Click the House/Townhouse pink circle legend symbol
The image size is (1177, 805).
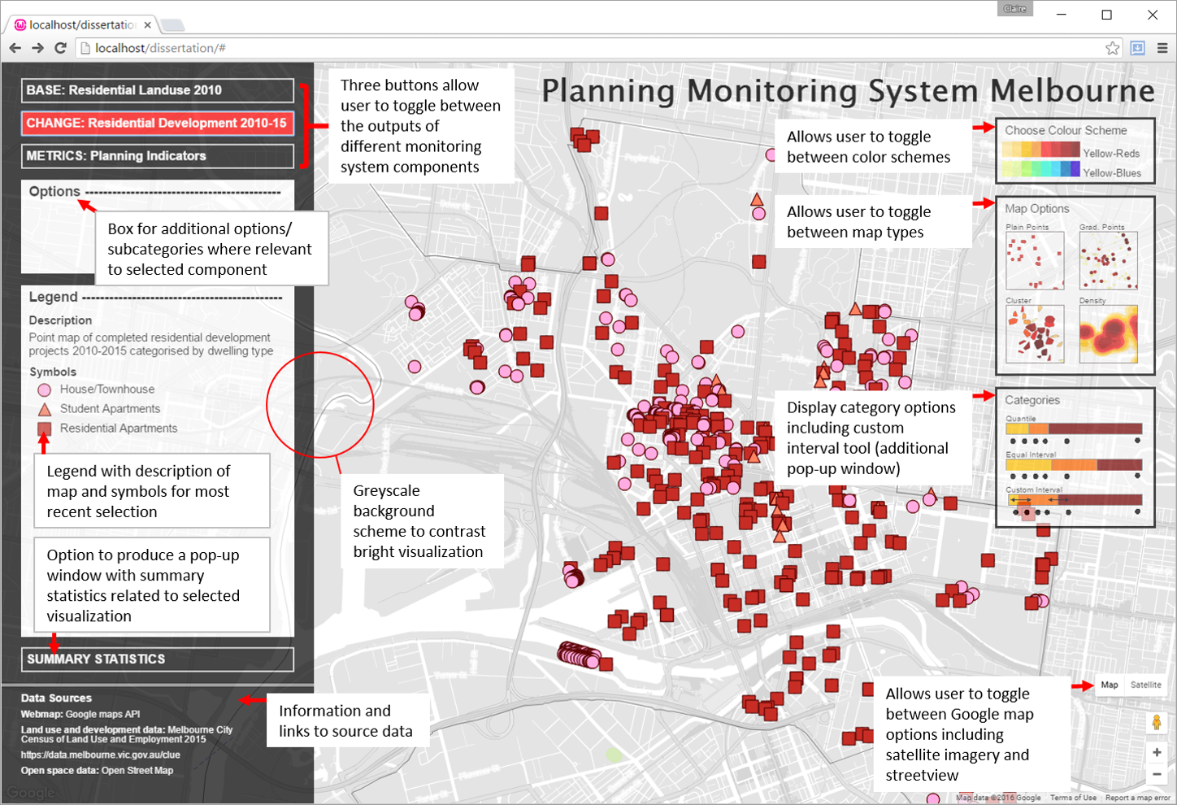coord(45,390)
